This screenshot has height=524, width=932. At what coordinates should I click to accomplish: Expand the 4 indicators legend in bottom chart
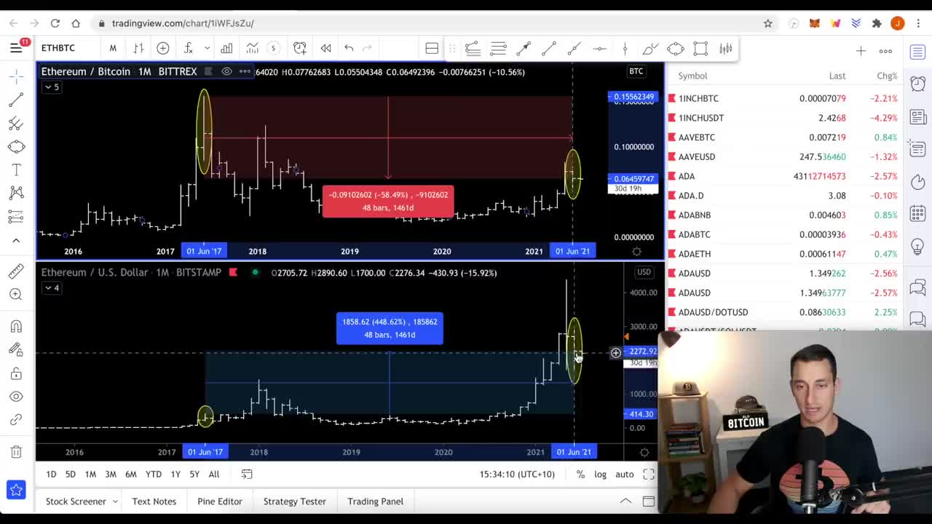coord(52,287)
